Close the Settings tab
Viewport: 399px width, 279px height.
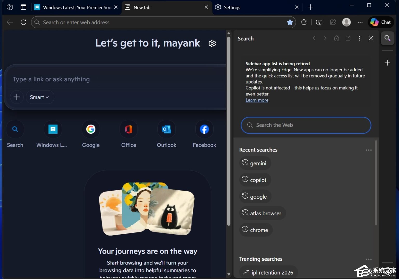(x=297, y=7)
